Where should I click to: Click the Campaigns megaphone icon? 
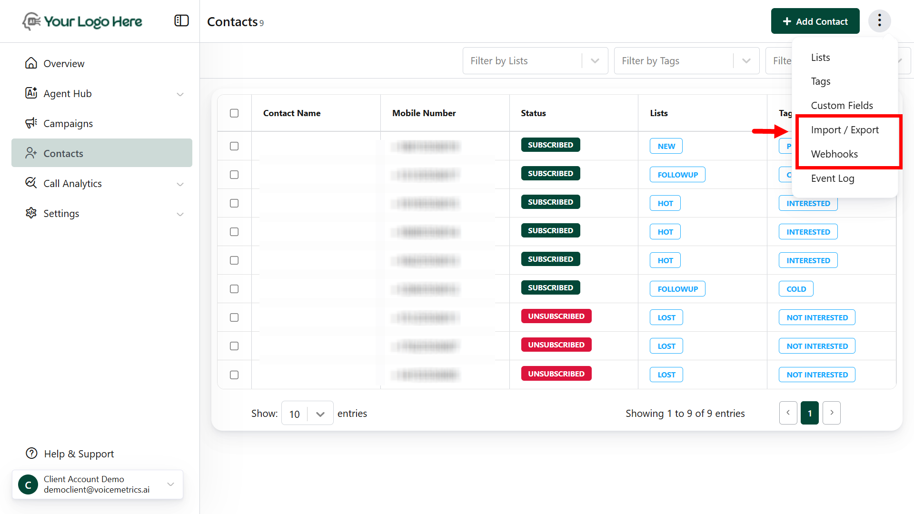pos(31,123)
